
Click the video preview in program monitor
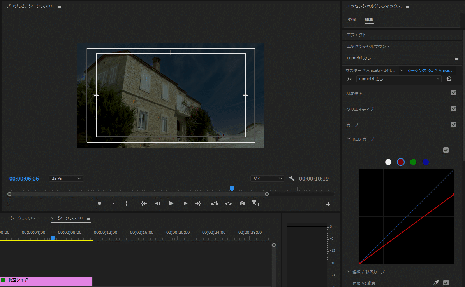(171, 95)
